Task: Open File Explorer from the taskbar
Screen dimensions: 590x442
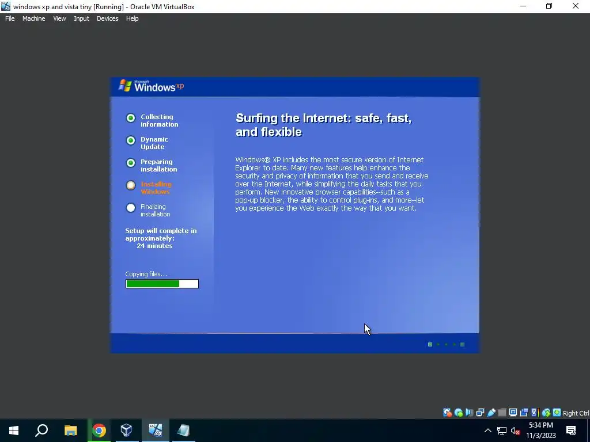Action: click(x=70, y=430)
